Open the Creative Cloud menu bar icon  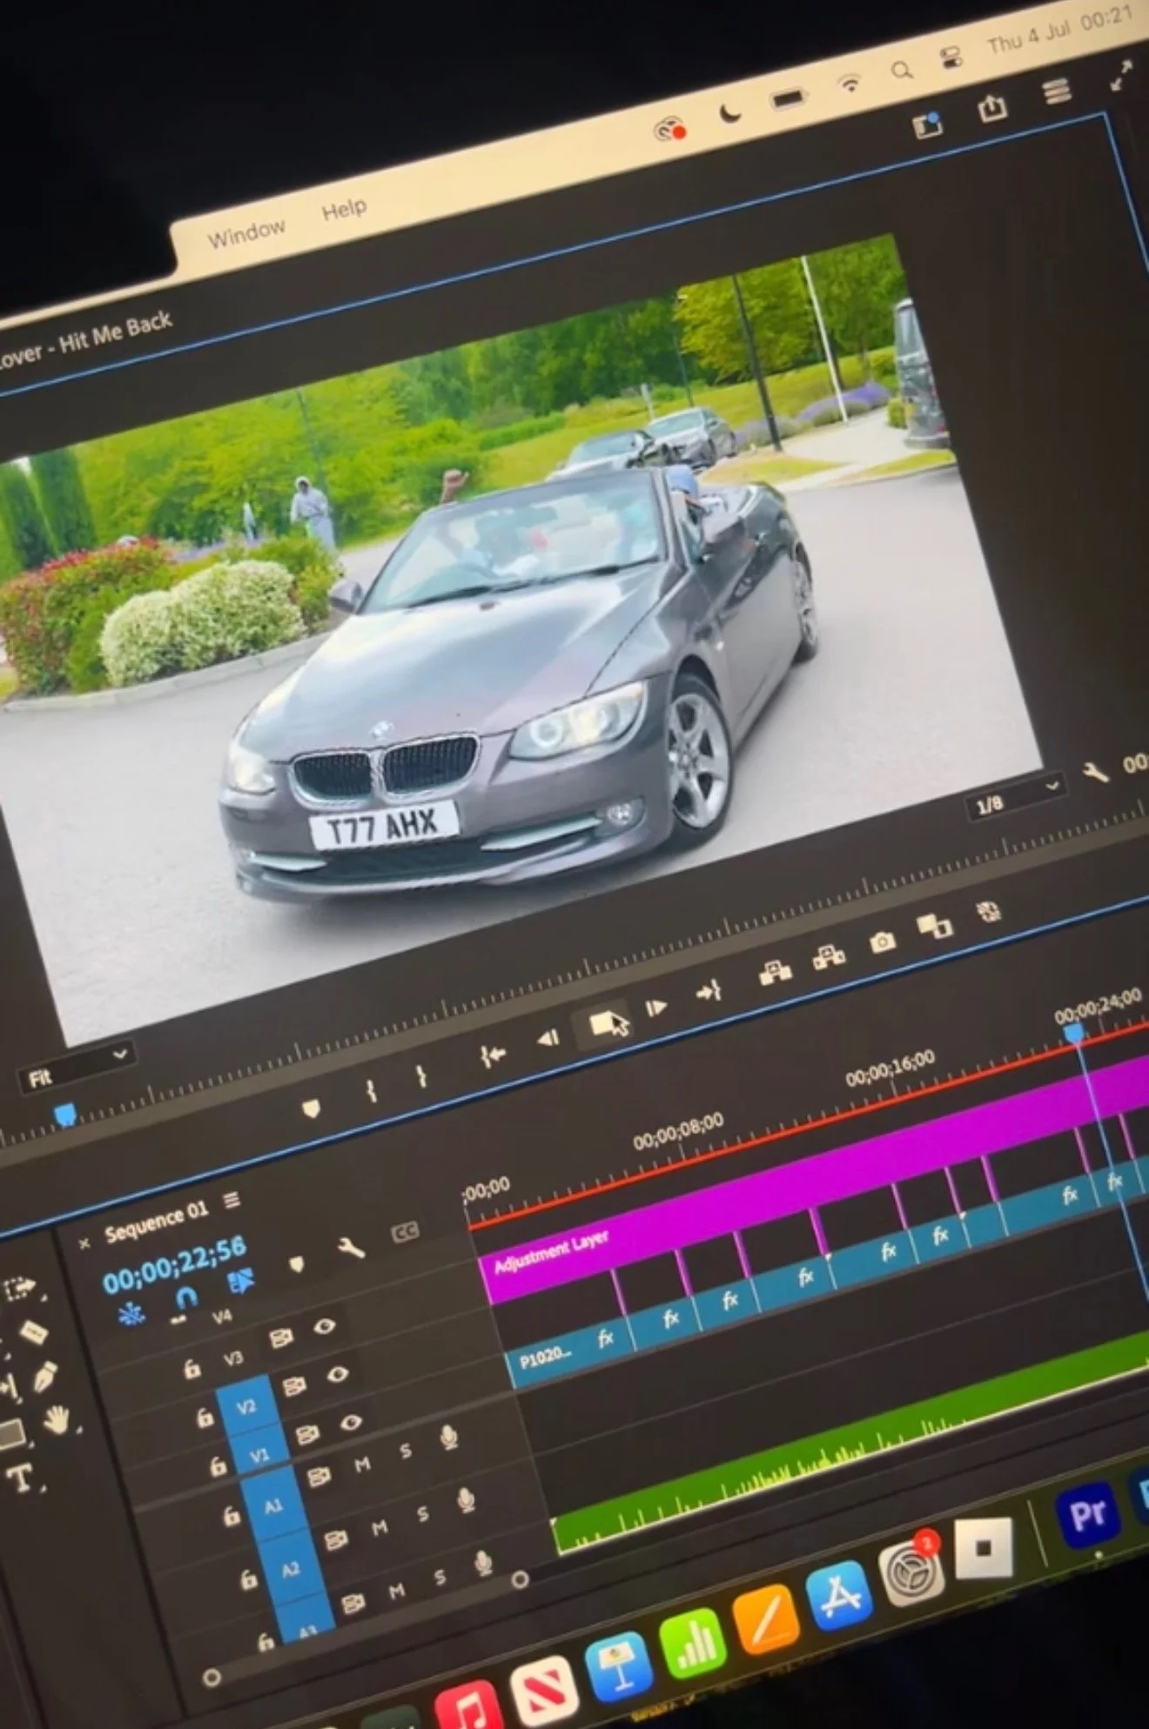pyautogui.click(x=669, y=130)
